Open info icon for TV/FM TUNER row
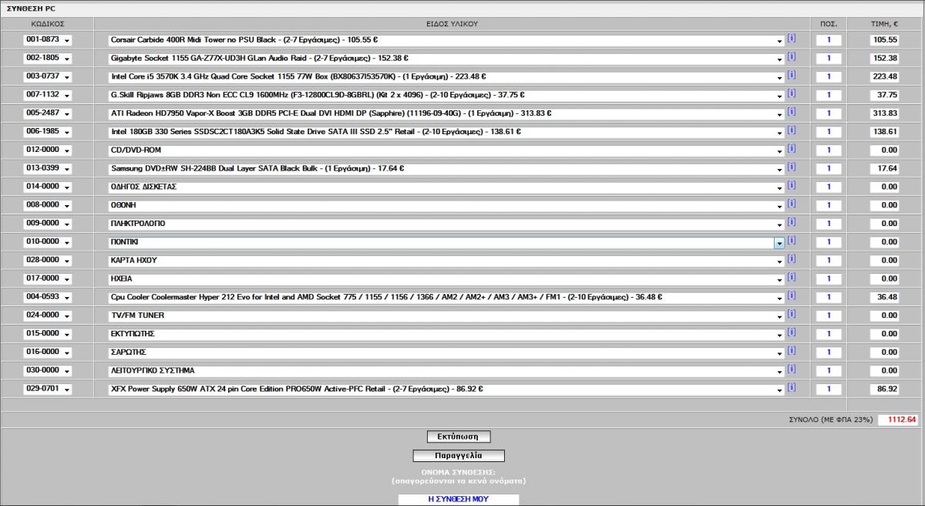This screenshot has height=506, width=925. pos(791,315)
